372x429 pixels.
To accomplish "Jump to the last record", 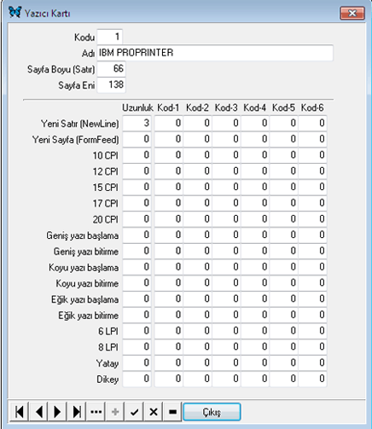I will pyautogui.click(x=77, y=411).
